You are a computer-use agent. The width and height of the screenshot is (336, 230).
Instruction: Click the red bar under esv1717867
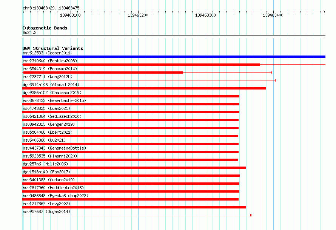(x=134, y=207)
